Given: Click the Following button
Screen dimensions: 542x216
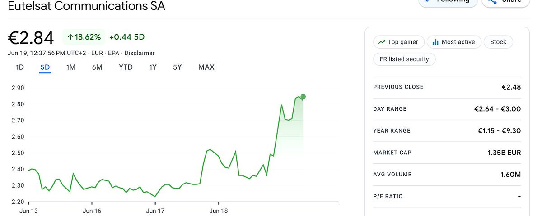Looking at the screenshot, I should pos(447,1).
